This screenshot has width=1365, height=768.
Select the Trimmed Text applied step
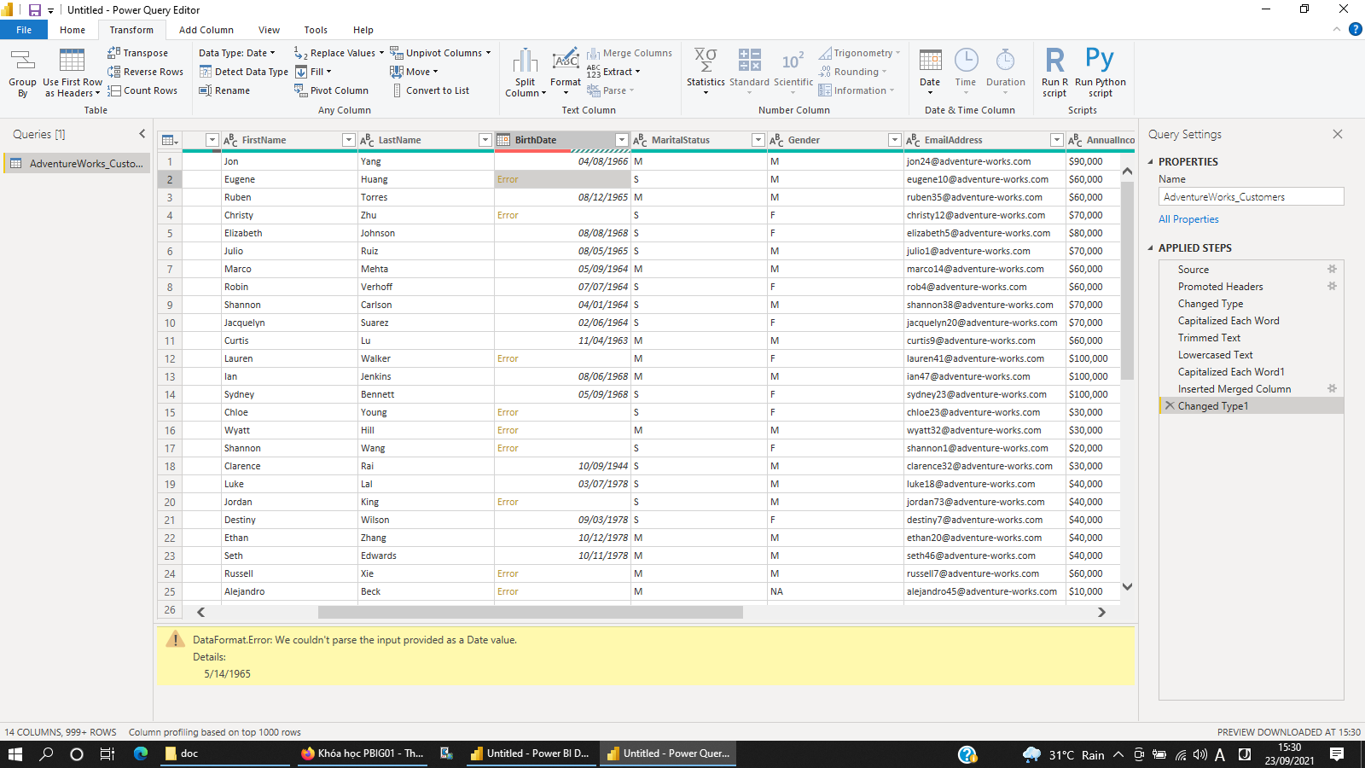pyautogui.click(x=1251, y=338)
